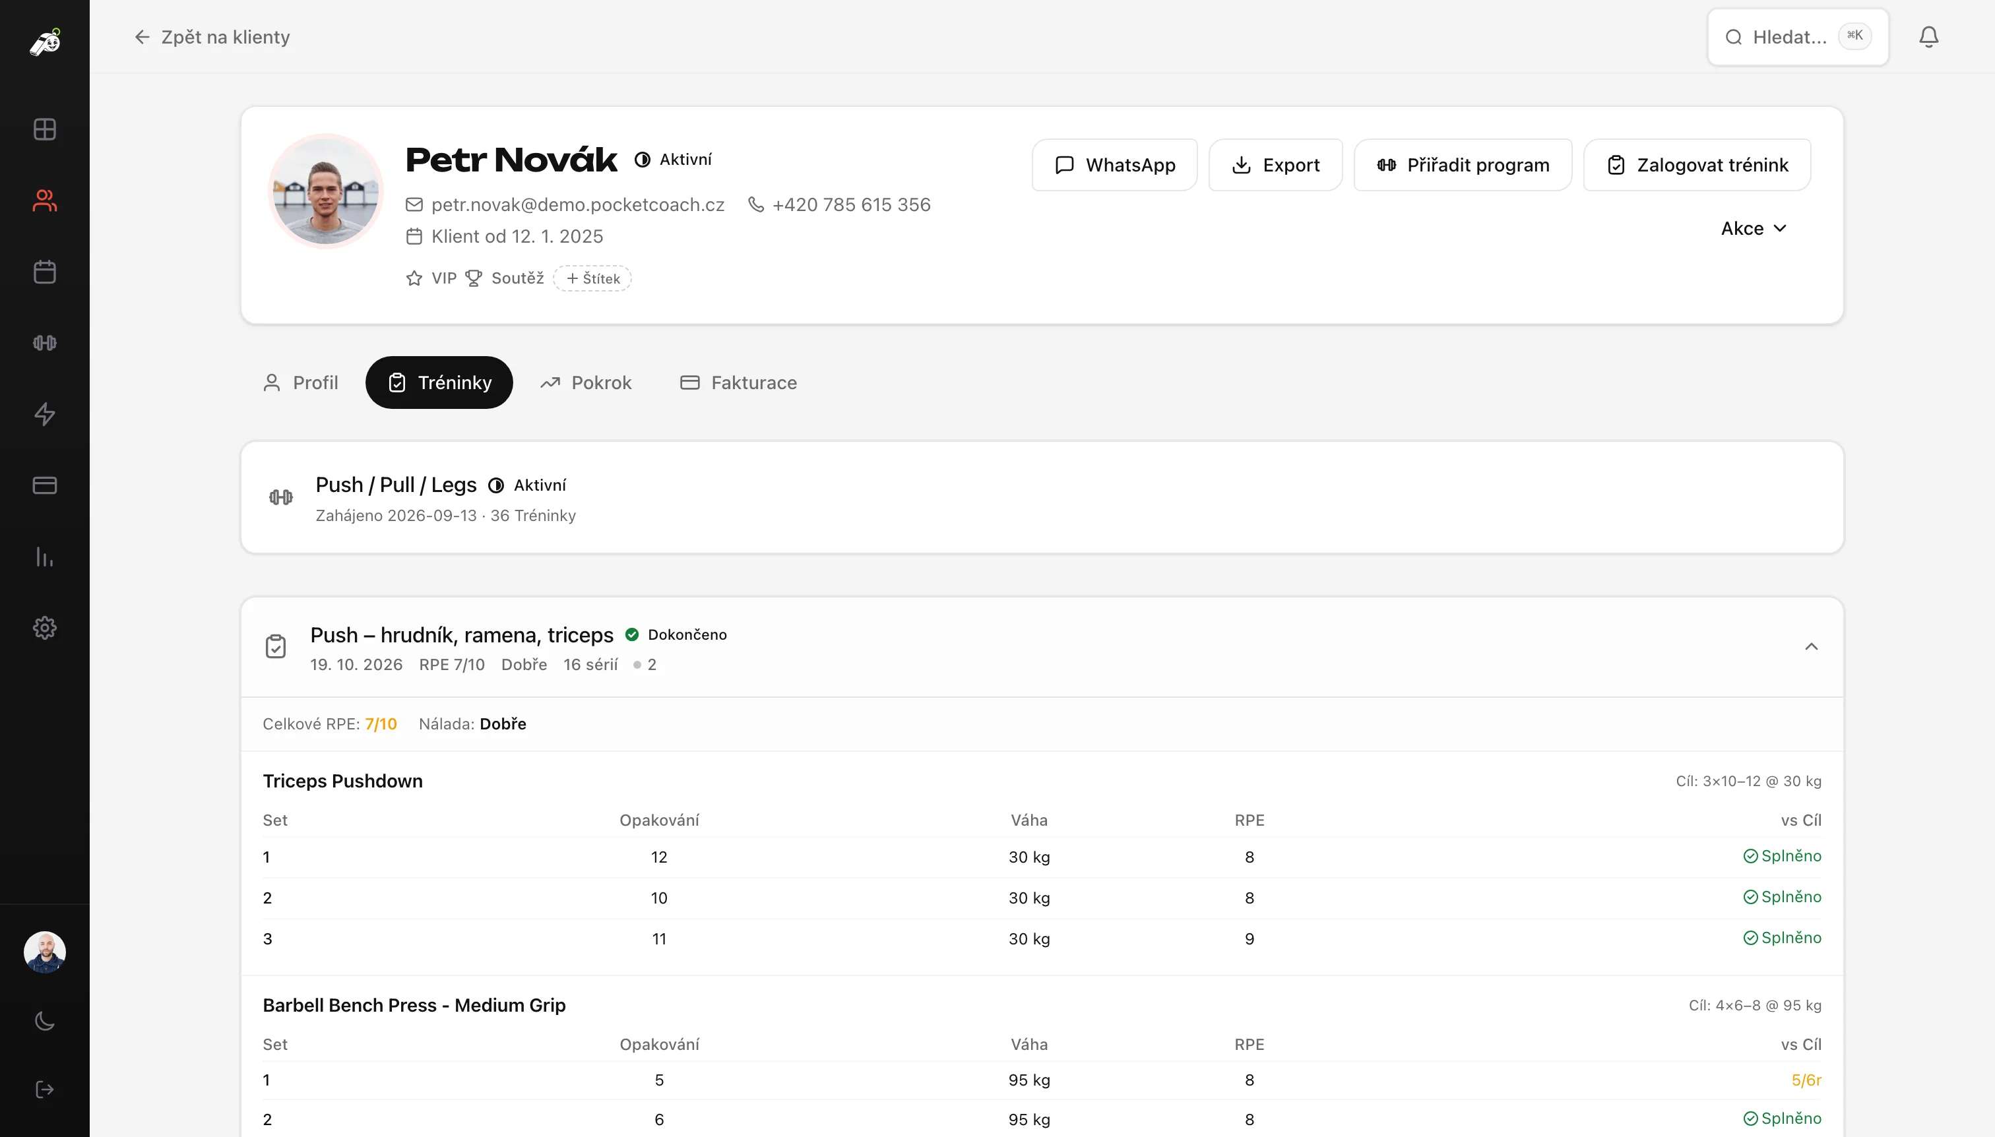Open the Akce dropdown menu
The width and height of the screenshot is (1995, 1137).
pyautogui.click(x=1754, y=228)
